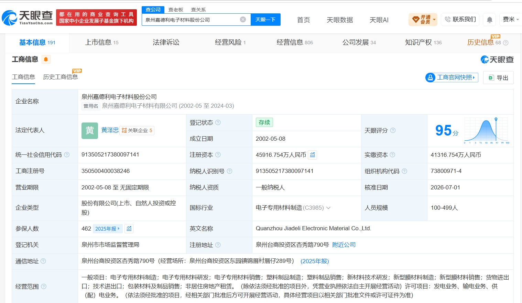Click the notification bell icon in header

(x=489, y=20)
